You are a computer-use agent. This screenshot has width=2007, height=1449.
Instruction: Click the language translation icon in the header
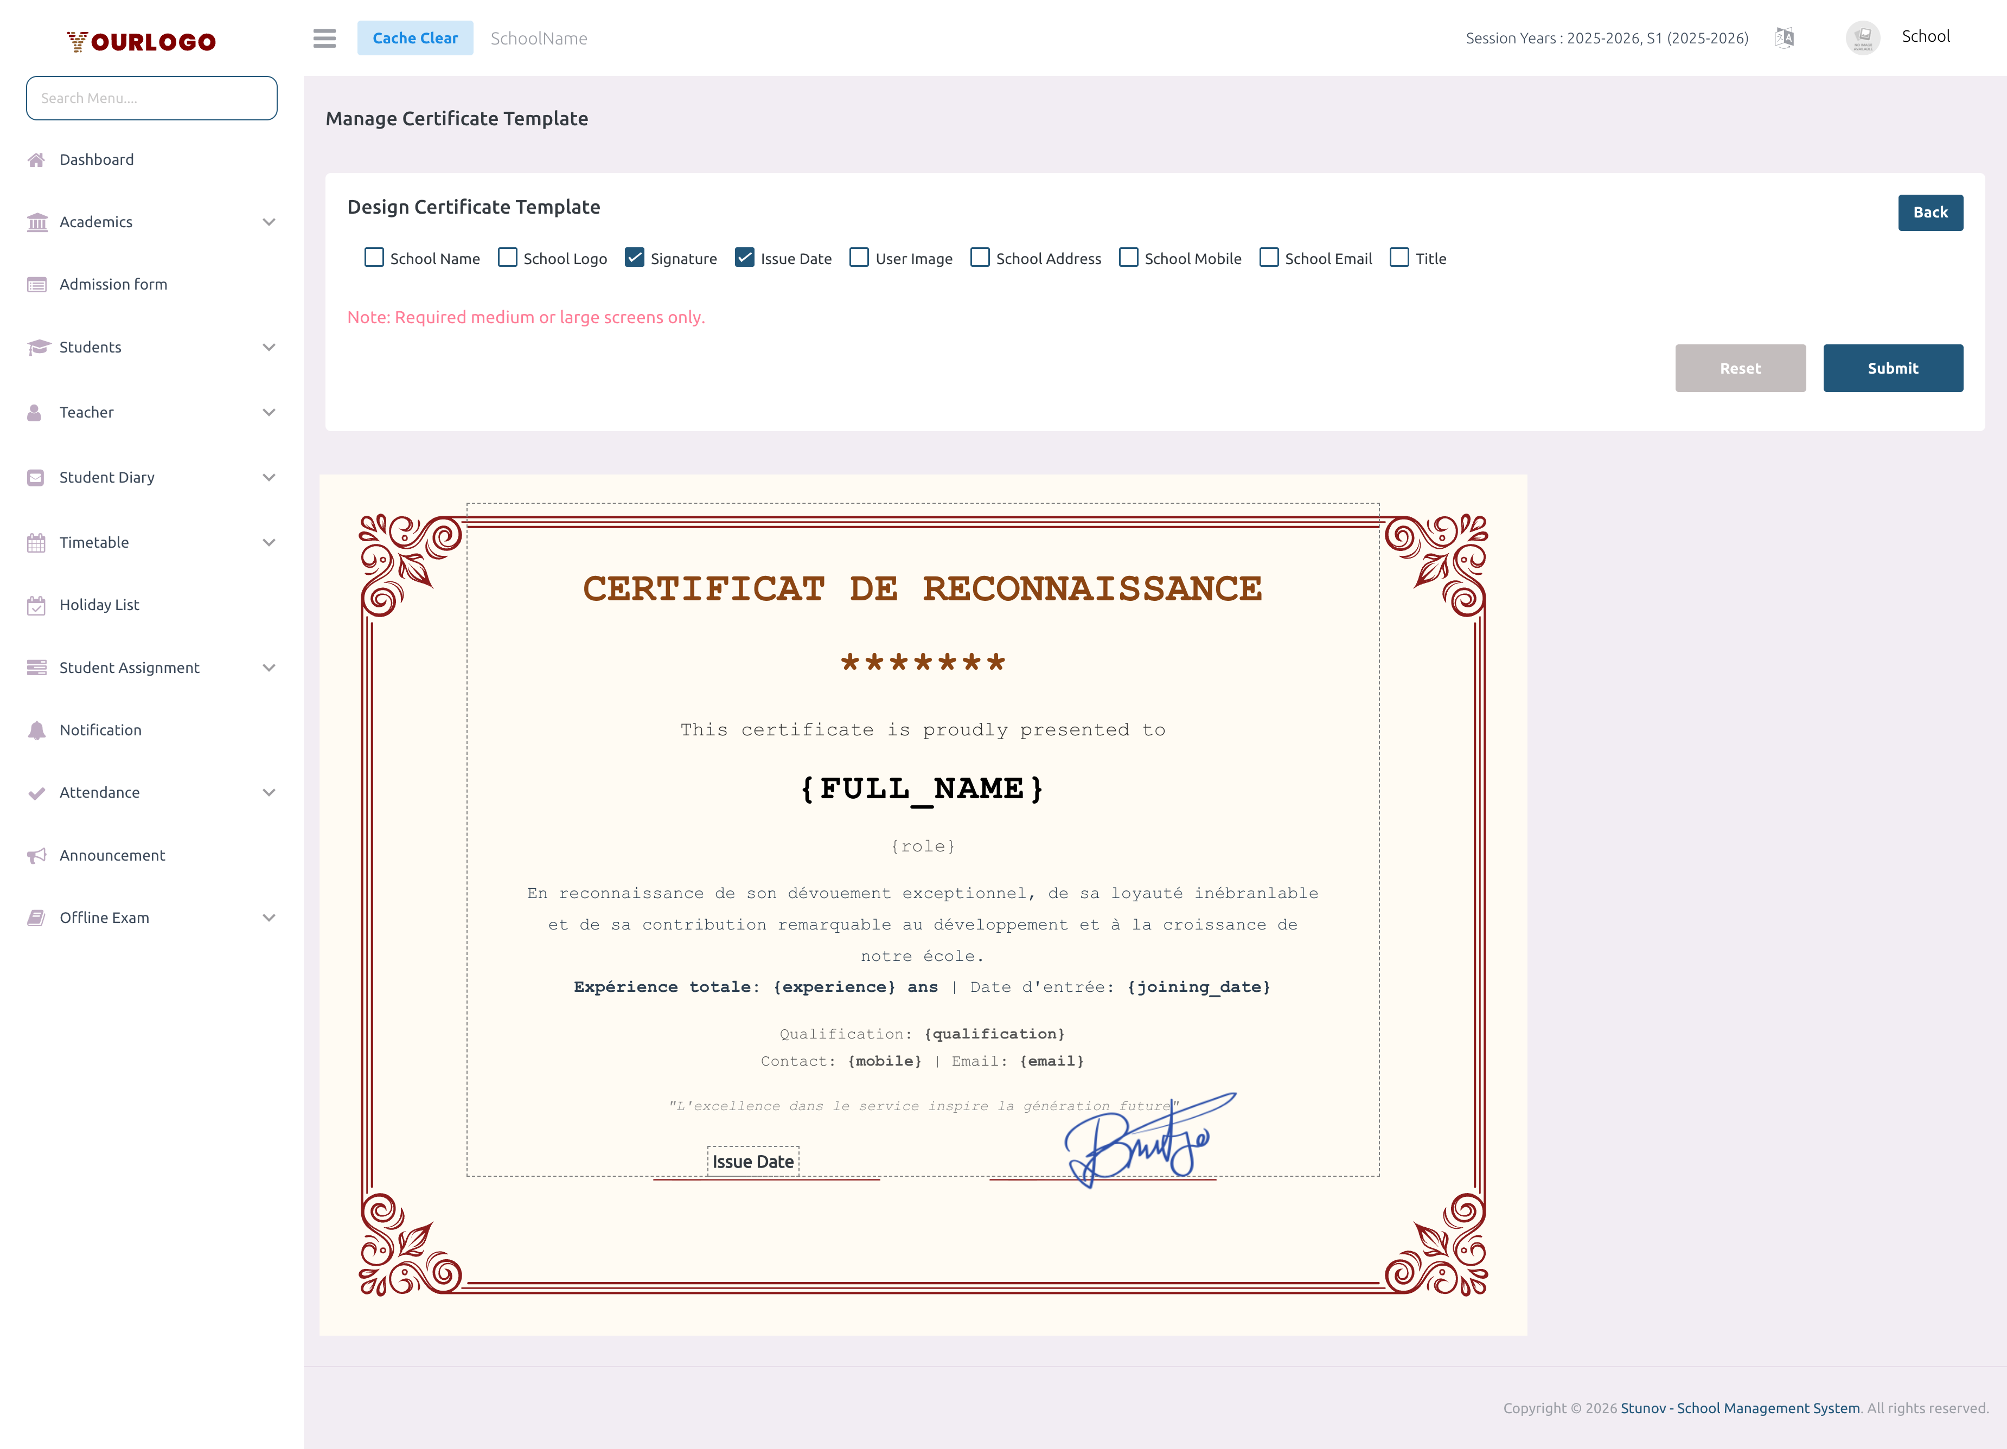tap(1784, 38)
